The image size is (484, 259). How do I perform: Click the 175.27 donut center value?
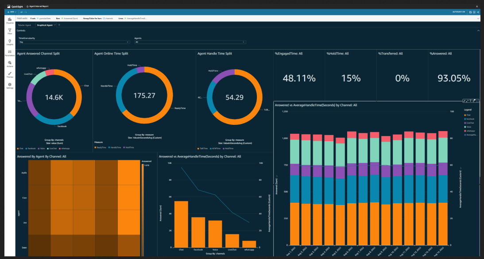point(144,96)
